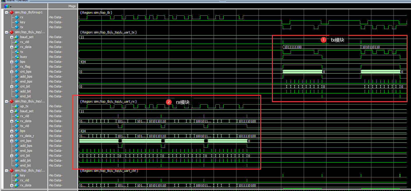
Task: Select the busy signal name
Action: (24, 57)
